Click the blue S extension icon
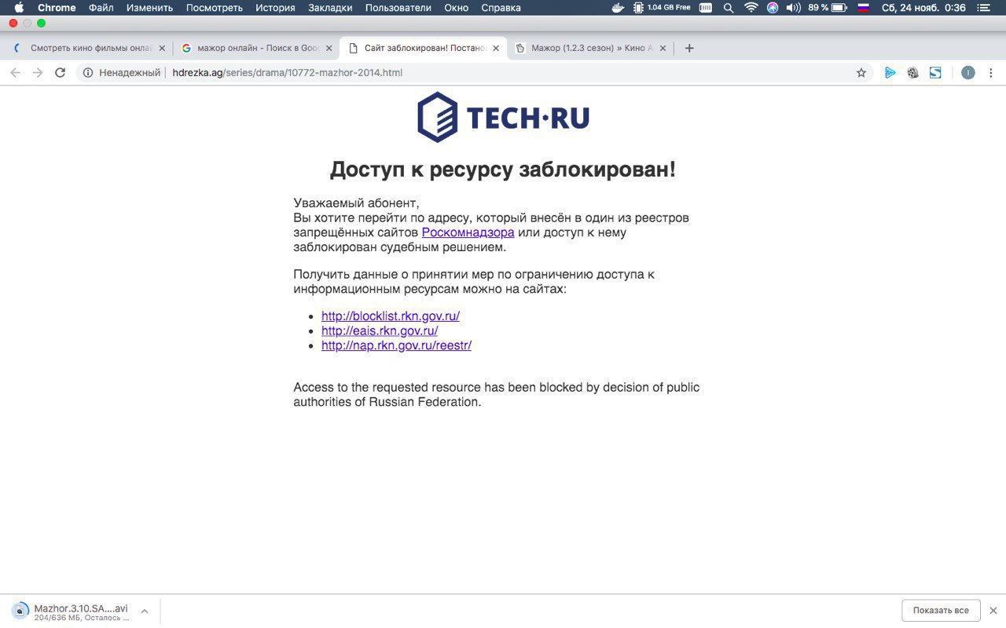Screen dimensions: 1006x628 coord(935,72)
